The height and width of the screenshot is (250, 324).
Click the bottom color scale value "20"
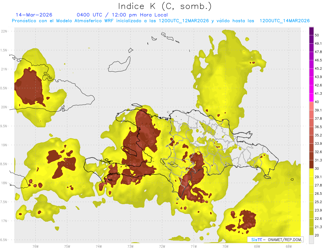317,235
